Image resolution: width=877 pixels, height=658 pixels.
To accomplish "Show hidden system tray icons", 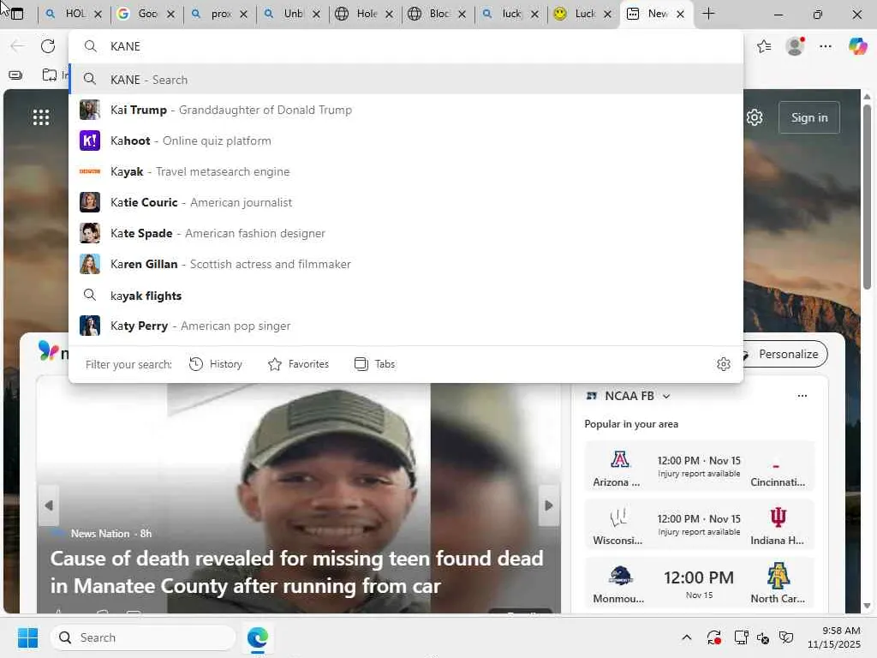I will pyautogui.click(x=687, y=637).
